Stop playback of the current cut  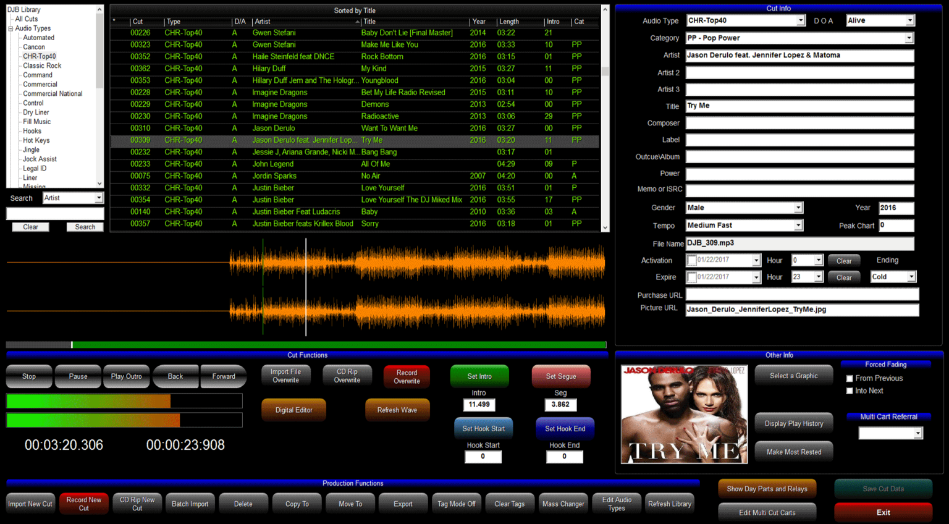click(28, 376)
